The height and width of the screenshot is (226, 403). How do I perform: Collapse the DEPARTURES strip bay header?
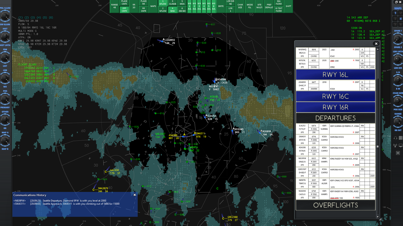(335, 118)
